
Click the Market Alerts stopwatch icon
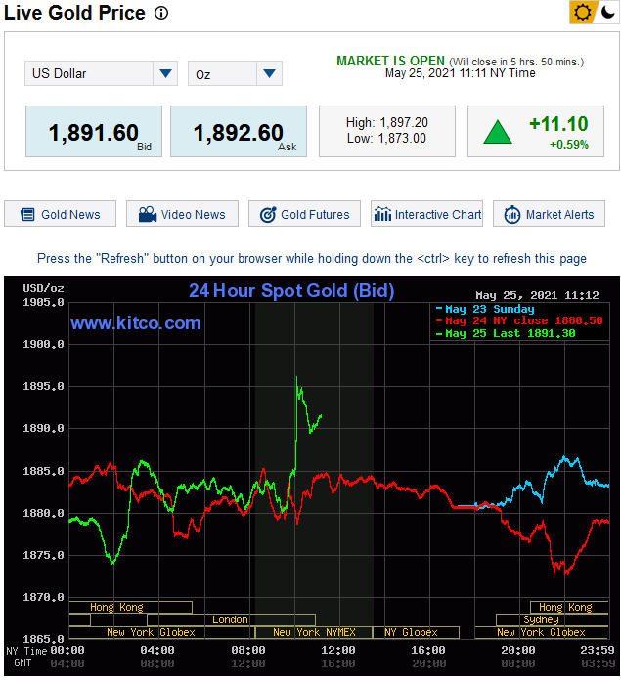(x=512, y=215)
